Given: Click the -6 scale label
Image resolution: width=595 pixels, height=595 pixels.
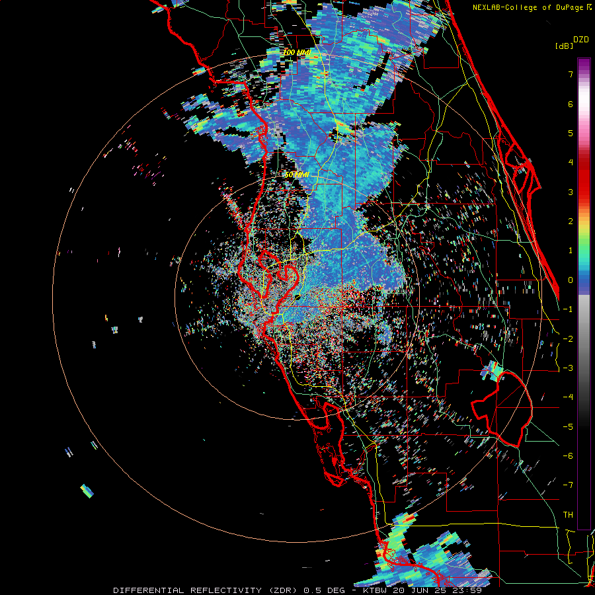Looking at the screenshot, I should (x=568, y=456).
